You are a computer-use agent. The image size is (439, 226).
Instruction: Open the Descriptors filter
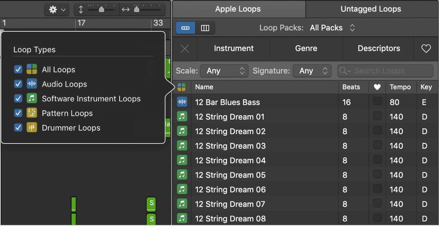point(379,49)
